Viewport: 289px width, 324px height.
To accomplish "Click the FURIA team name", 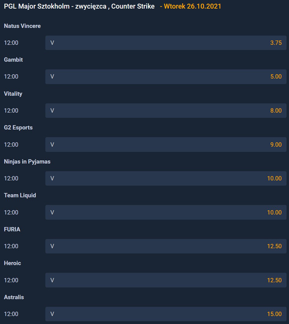I will click(x=12, y=229).
